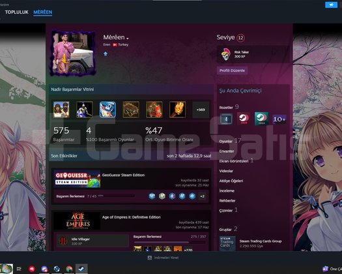The height and width of the screenshot is (274, 342).
Task: Open the %47 Ort. Oyun Bitirme Oranı stat
Action: (169, 134)
